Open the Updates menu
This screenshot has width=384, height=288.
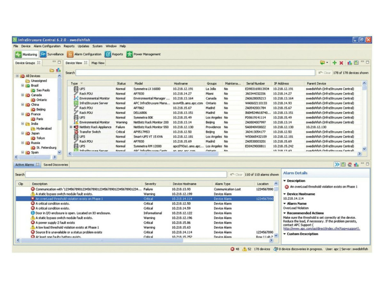tap(83, 46)
